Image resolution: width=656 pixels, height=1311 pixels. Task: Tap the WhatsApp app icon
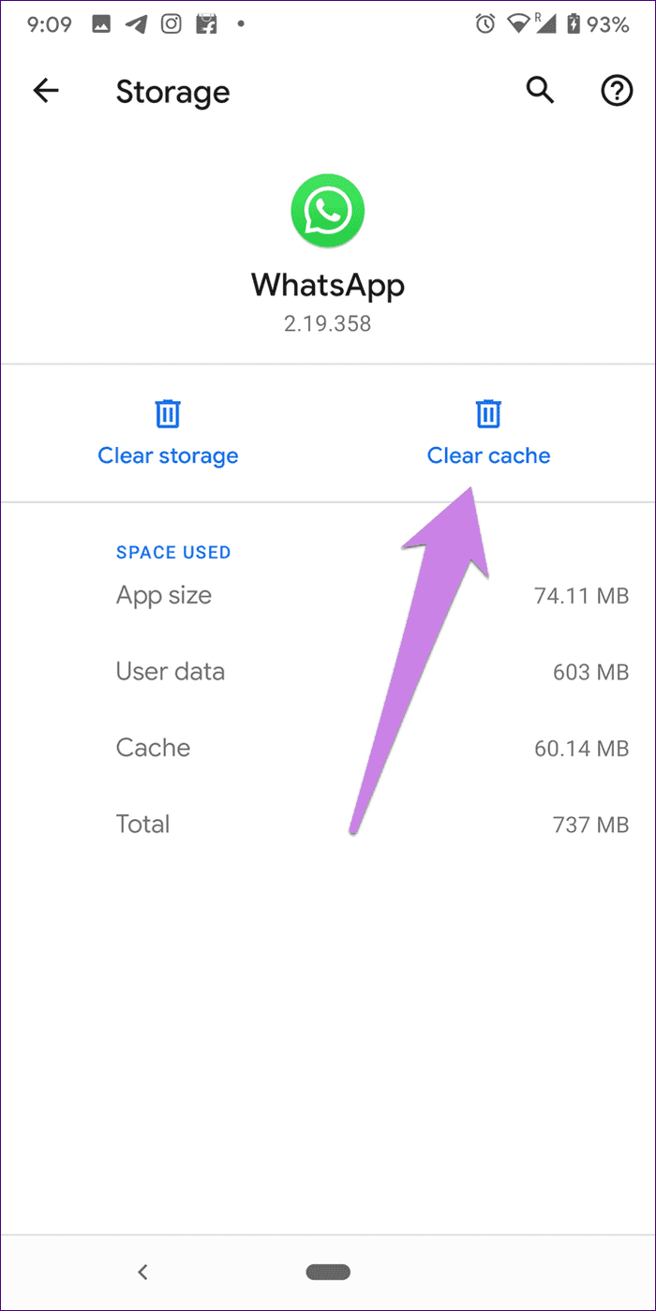327,211
